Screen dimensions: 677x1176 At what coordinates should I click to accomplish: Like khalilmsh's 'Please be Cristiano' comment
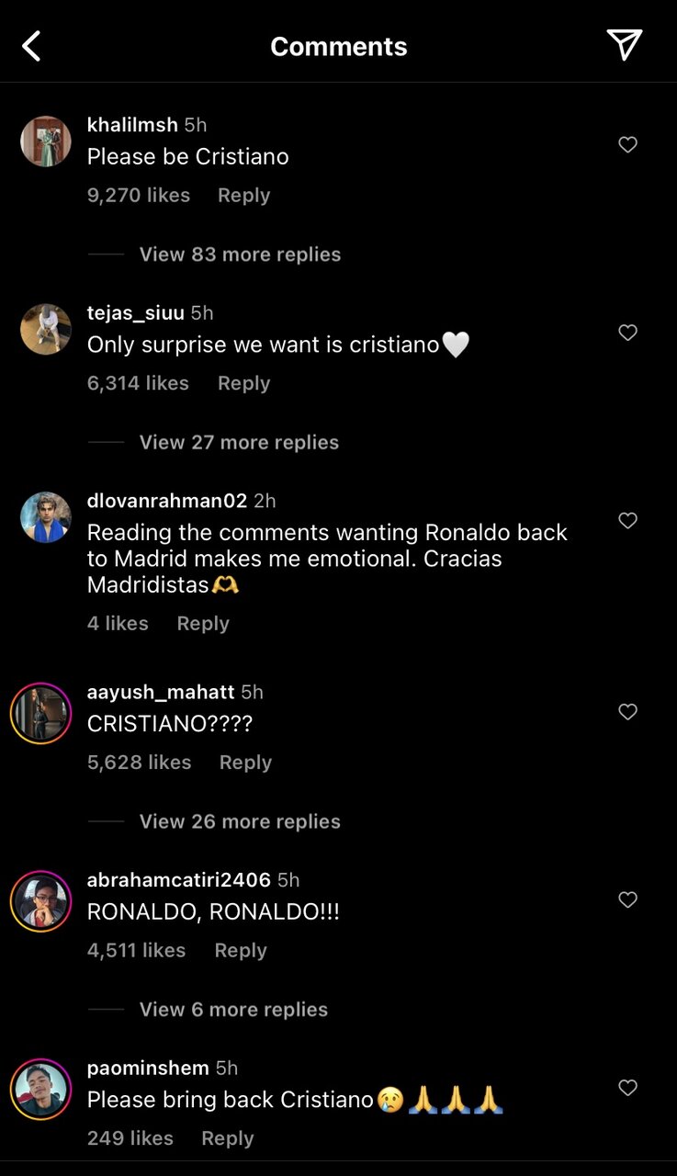627,145
